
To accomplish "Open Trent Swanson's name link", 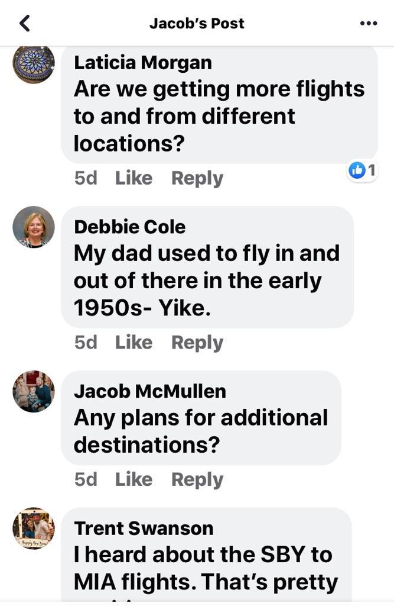I will [x=144, y=528].
